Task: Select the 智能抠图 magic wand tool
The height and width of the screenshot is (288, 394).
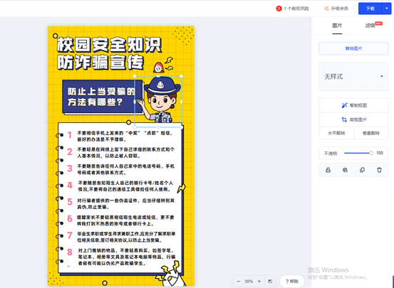Action: coord(354,105)
